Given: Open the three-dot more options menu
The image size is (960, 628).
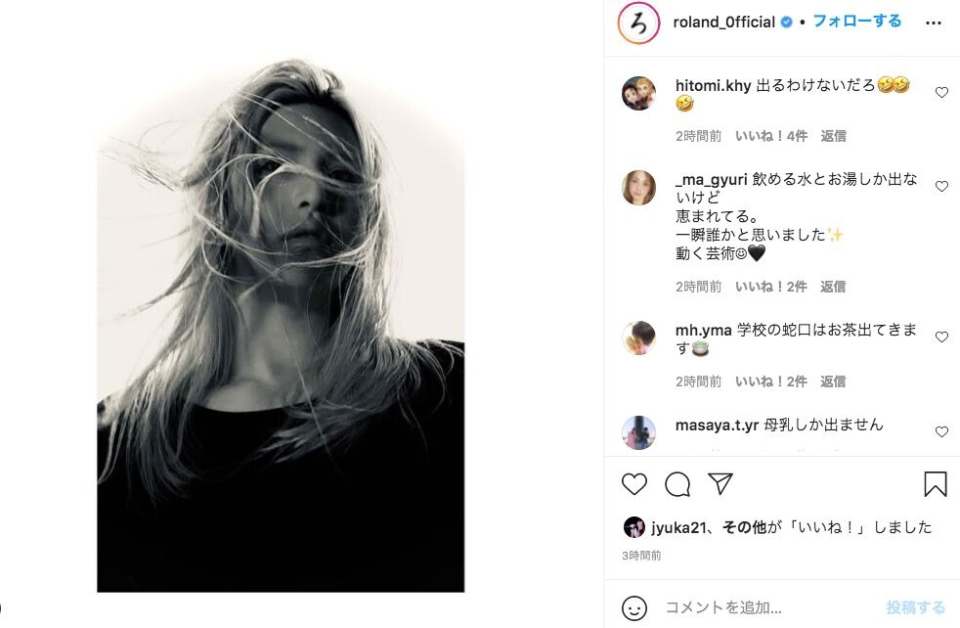Looking at the screenshot, I should [x=934, y=22].
